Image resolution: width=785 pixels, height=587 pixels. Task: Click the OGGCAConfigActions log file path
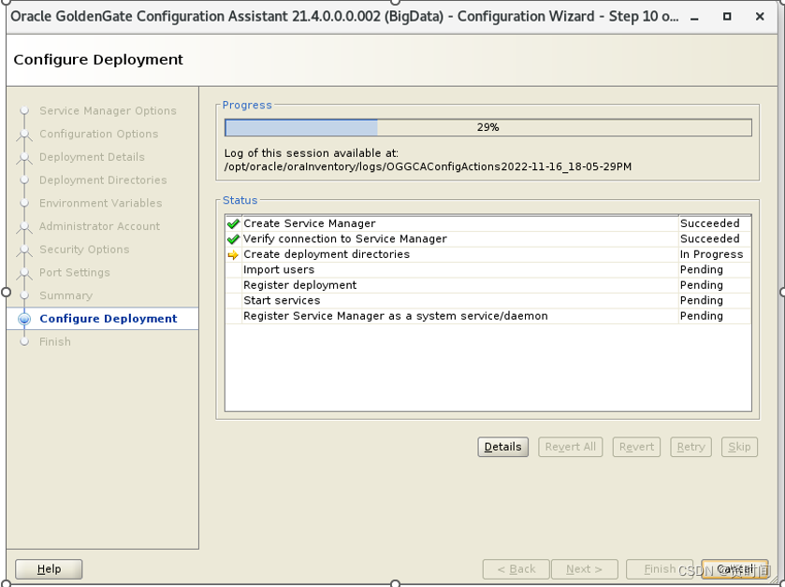click(x=428, y=166)
